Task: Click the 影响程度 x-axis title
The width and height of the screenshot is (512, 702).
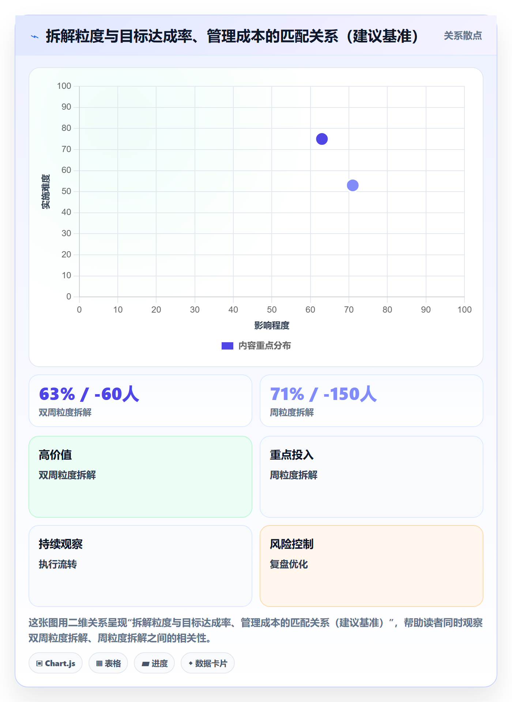Action: [272, 325]
